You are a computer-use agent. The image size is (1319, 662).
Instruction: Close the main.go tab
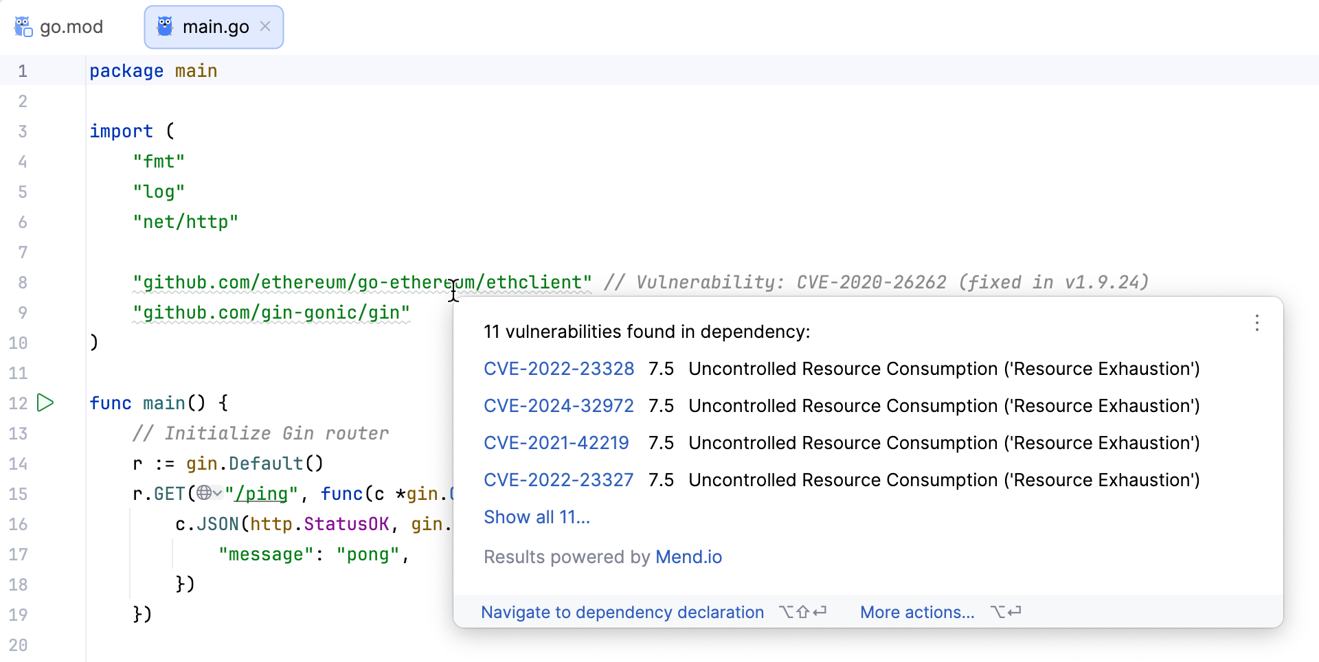pos(265,27)
